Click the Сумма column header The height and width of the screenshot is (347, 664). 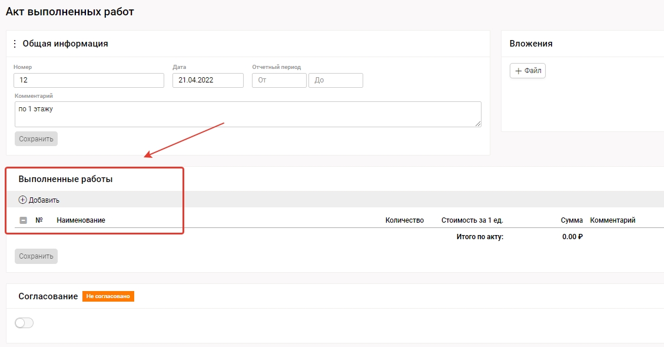(x=572, y=220)
